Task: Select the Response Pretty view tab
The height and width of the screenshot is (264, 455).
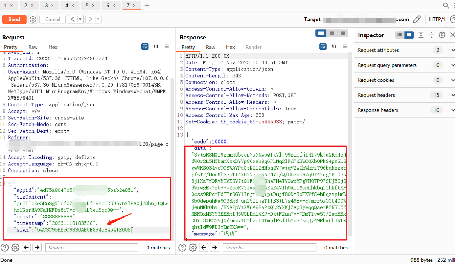Action: point(188,47)
